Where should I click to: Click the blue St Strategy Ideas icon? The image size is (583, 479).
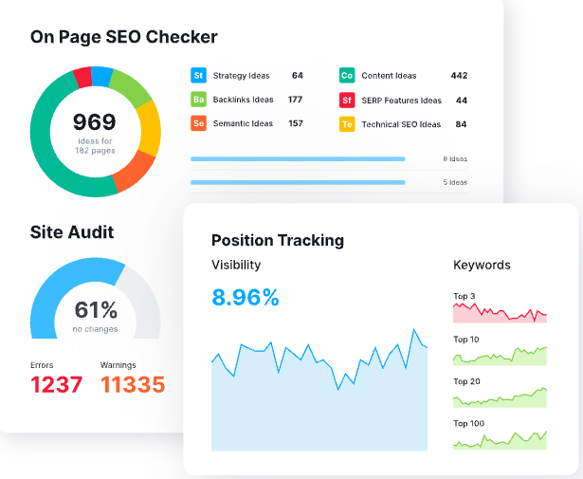198,75
